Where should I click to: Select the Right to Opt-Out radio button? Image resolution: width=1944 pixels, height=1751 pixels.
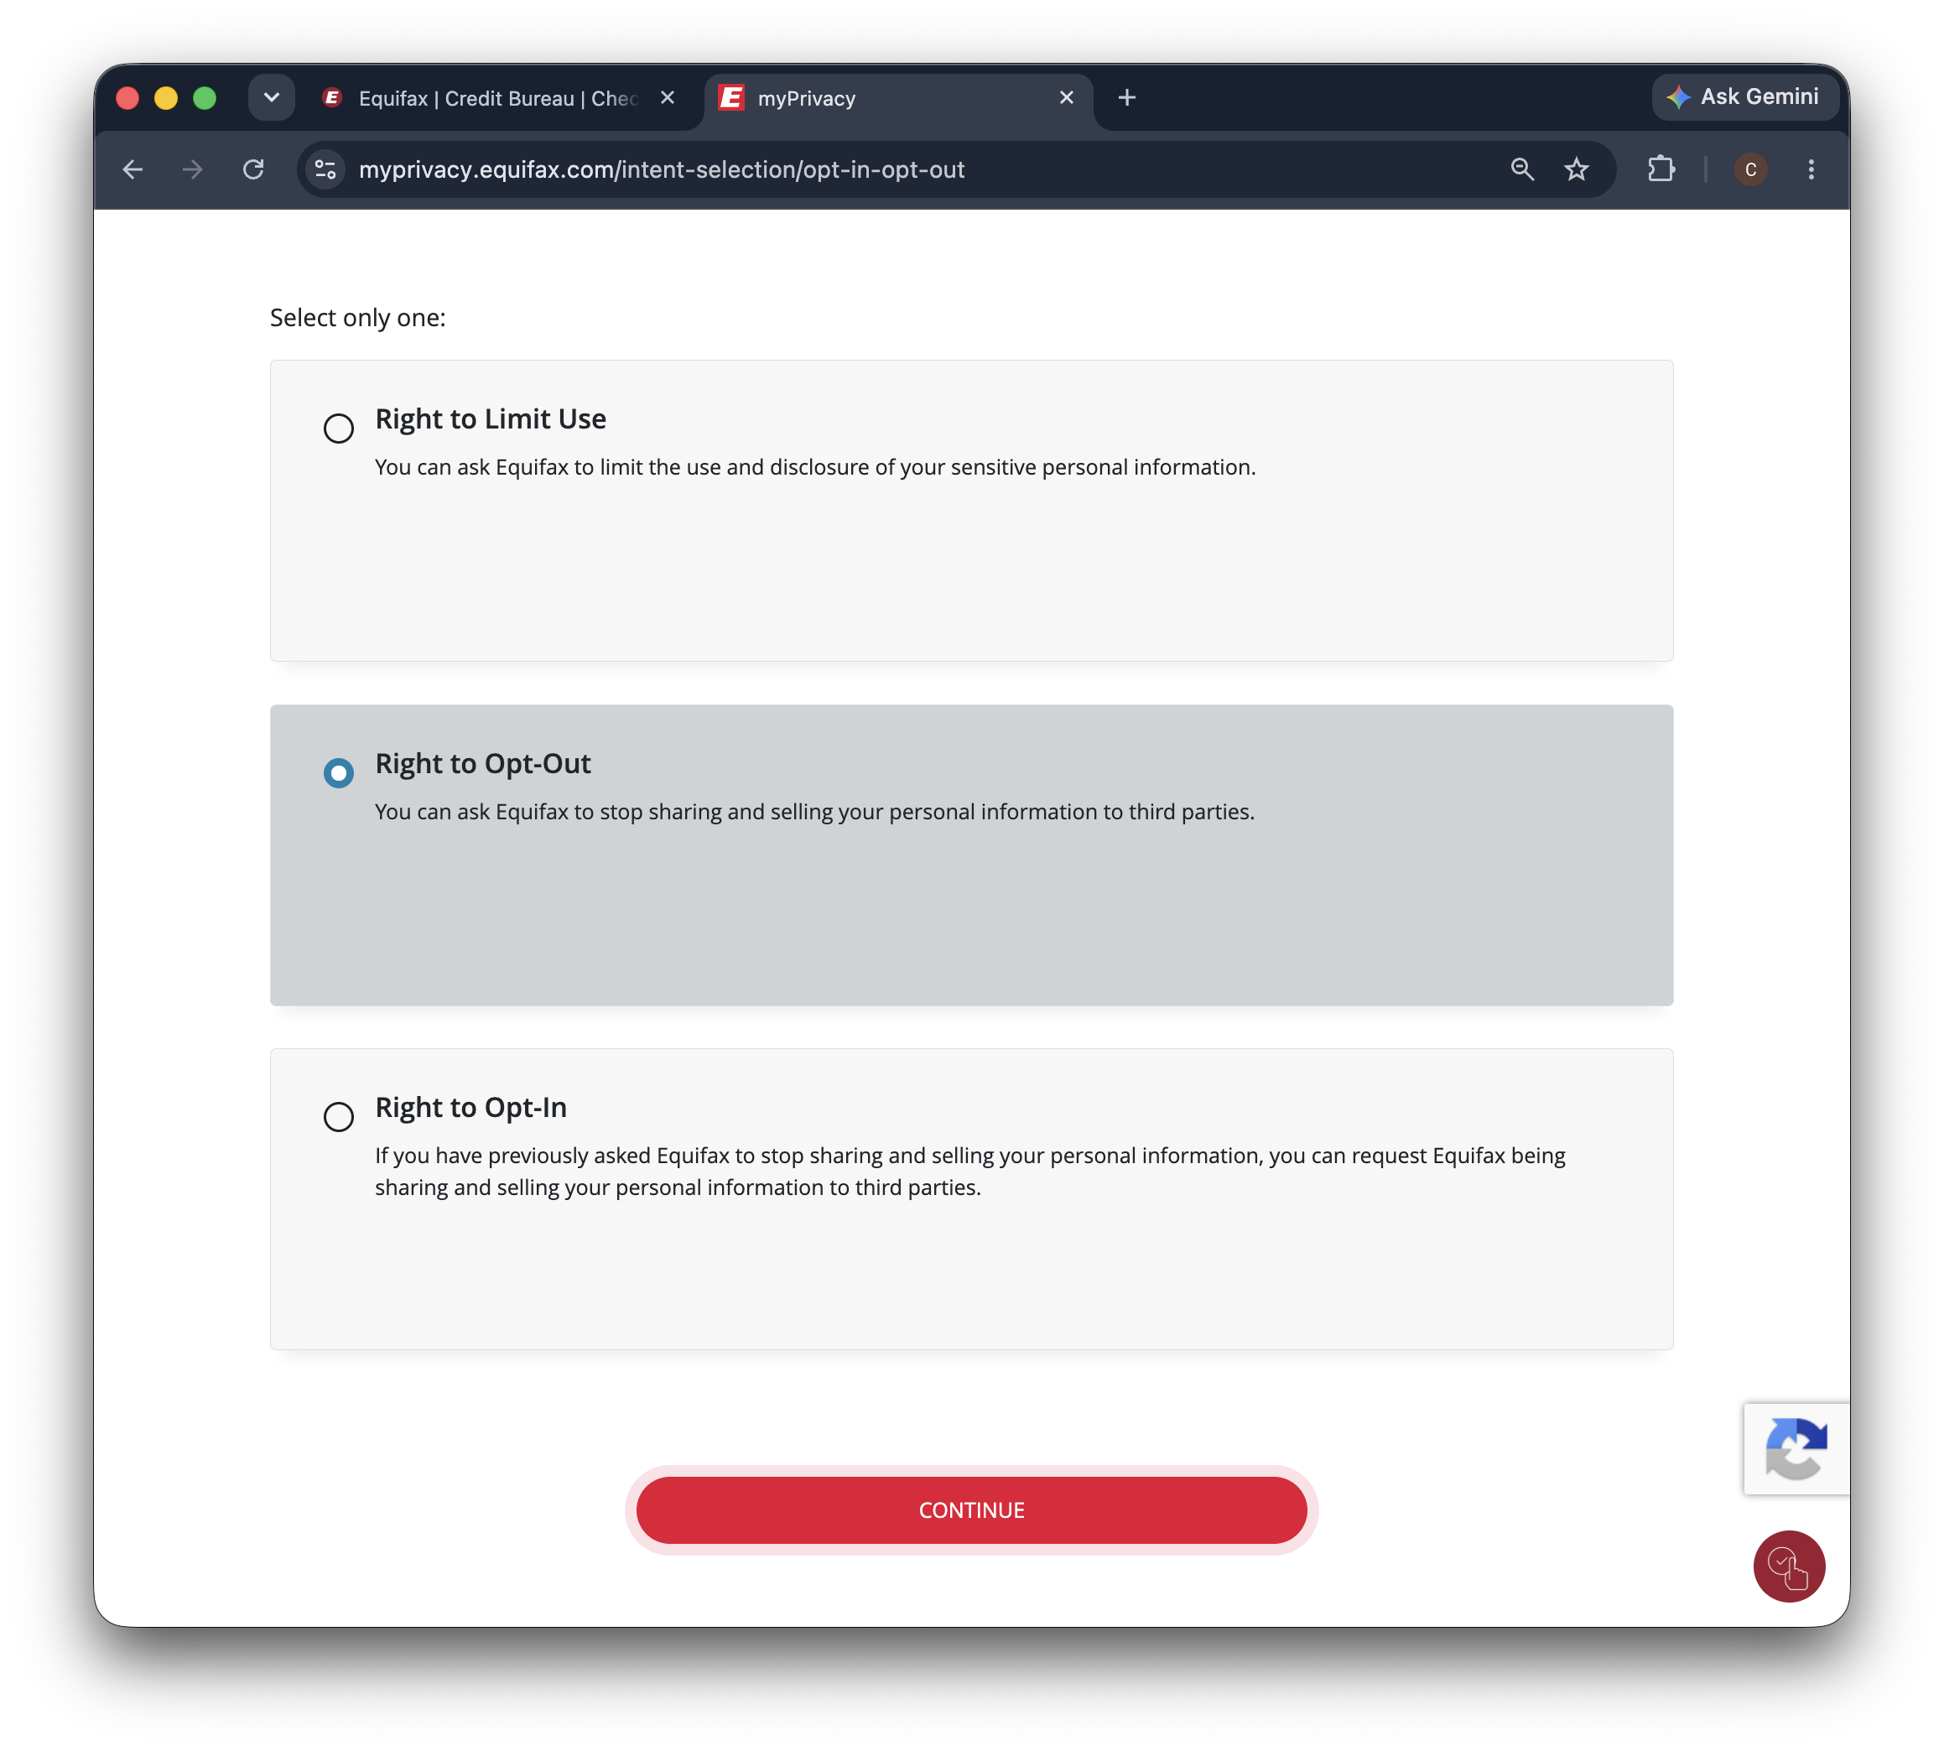pos(339,772)
